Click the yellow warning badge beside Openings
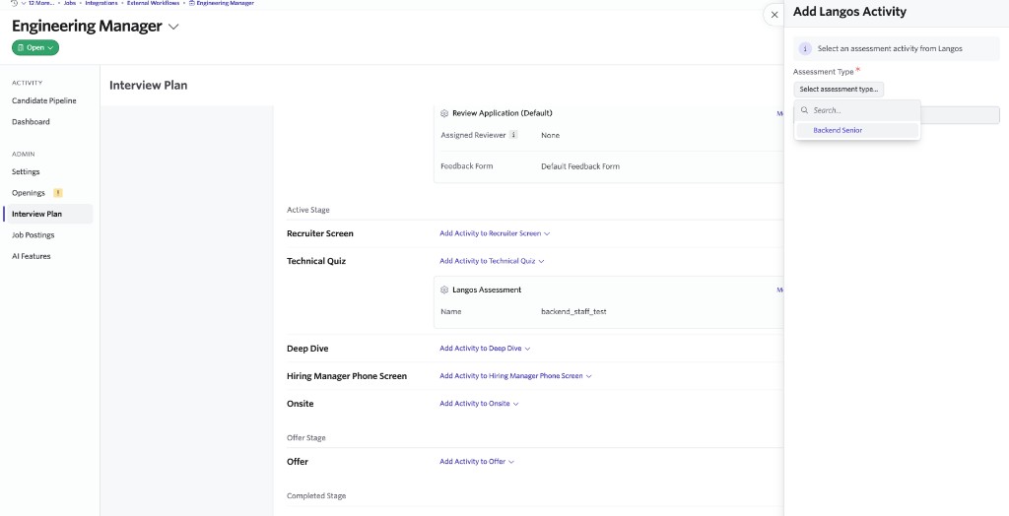 click(58, 192)
